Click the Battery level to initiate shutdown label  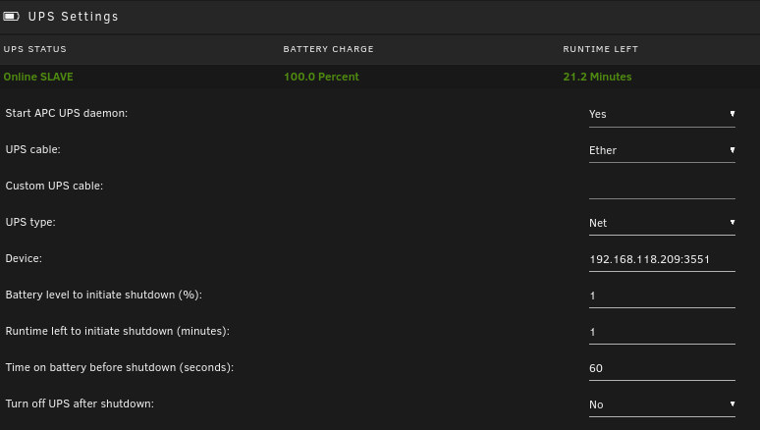tap(104, 295)
